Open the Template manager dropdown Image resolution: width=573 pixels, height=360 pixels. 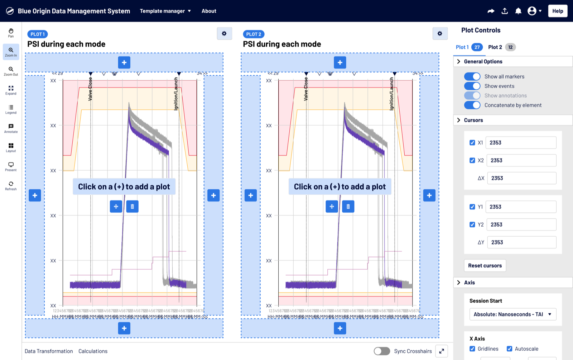tap(165, 11)
